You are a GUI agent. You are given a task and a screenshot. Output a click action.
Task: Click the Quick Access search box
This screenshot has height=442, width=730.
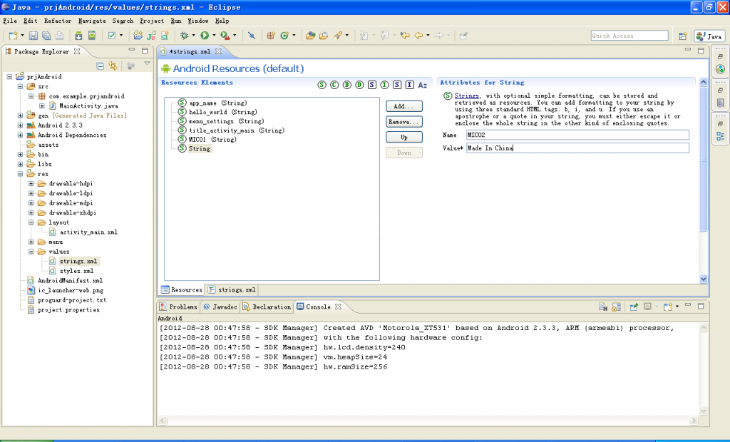629,36
